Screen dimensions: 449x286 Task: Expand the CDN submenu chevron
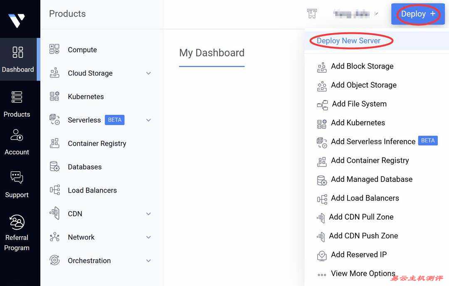[148, 214]
